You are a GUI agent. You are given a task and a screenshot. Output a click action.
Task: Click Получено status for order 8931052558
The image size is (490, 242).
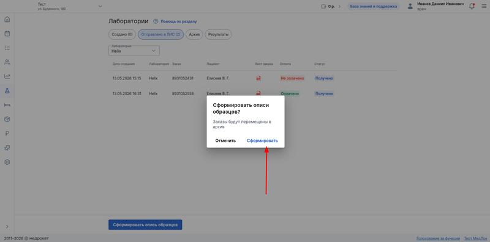(324, 94)
